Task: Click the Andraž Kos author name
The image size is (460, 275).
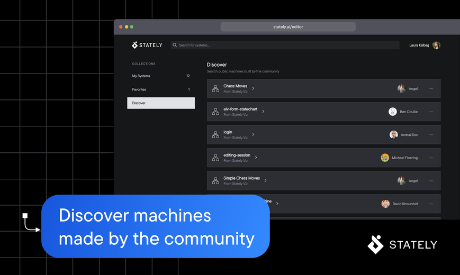Action: click(x=409, y=134)
